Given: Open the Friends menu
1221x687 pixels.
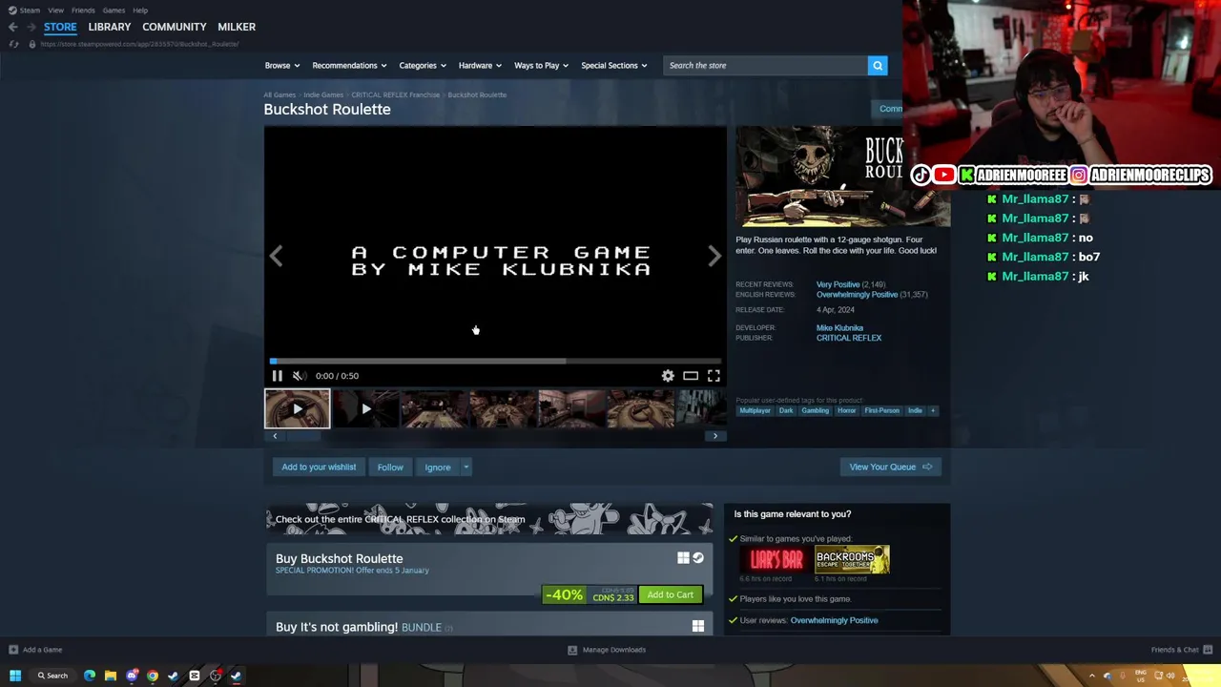Looking at the screenshot, I should click(83, 10).
